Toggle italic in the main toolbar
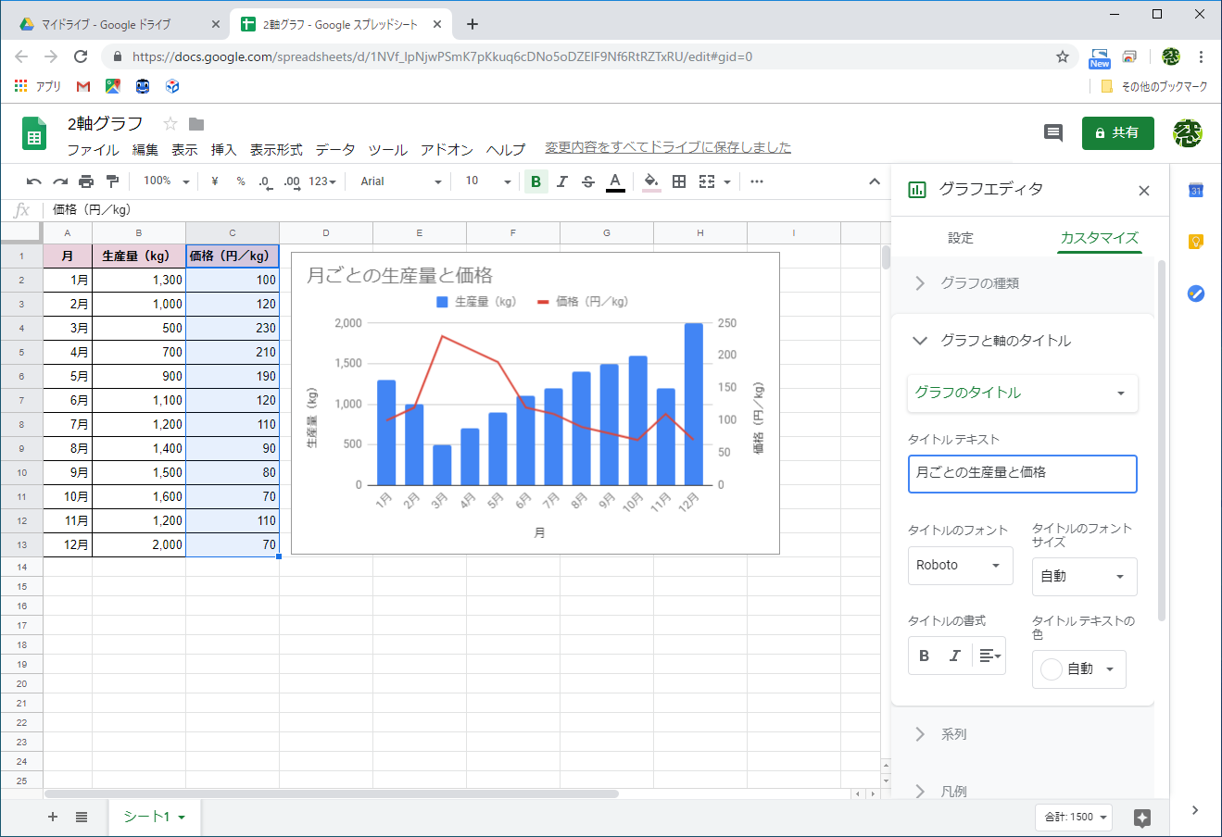Viewport: 1222px width, 837px height. (x=561, y=181)
